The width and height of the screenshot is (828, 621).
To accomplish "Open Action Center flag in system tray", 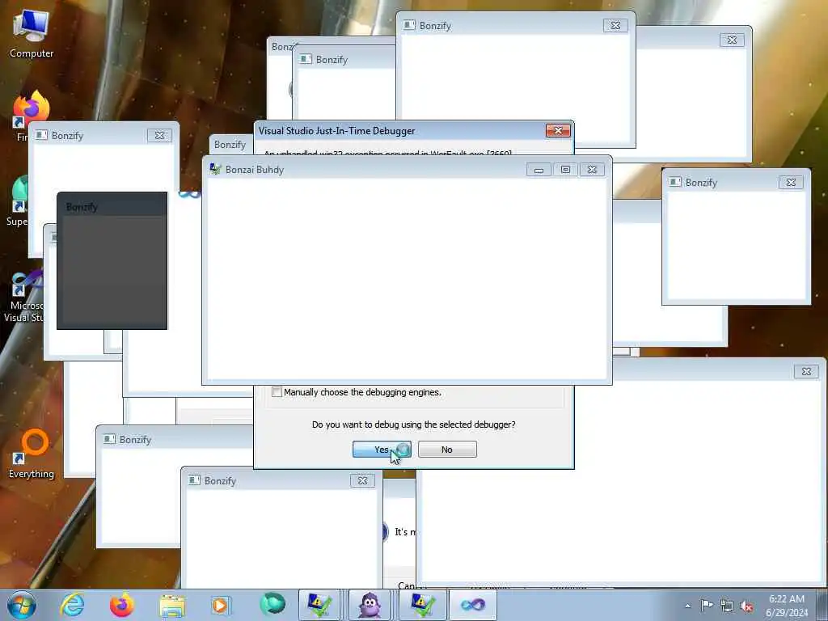I will point(707,605).
